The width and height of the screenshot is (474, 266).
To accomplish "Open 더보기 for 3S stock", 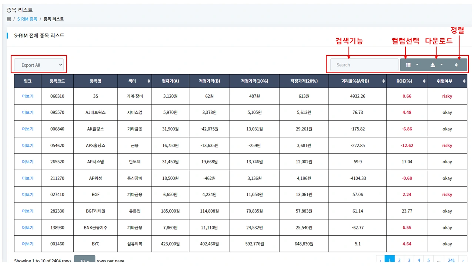I will (27, 96).
